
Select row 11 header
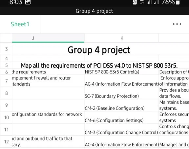click(x=6, y=130)
